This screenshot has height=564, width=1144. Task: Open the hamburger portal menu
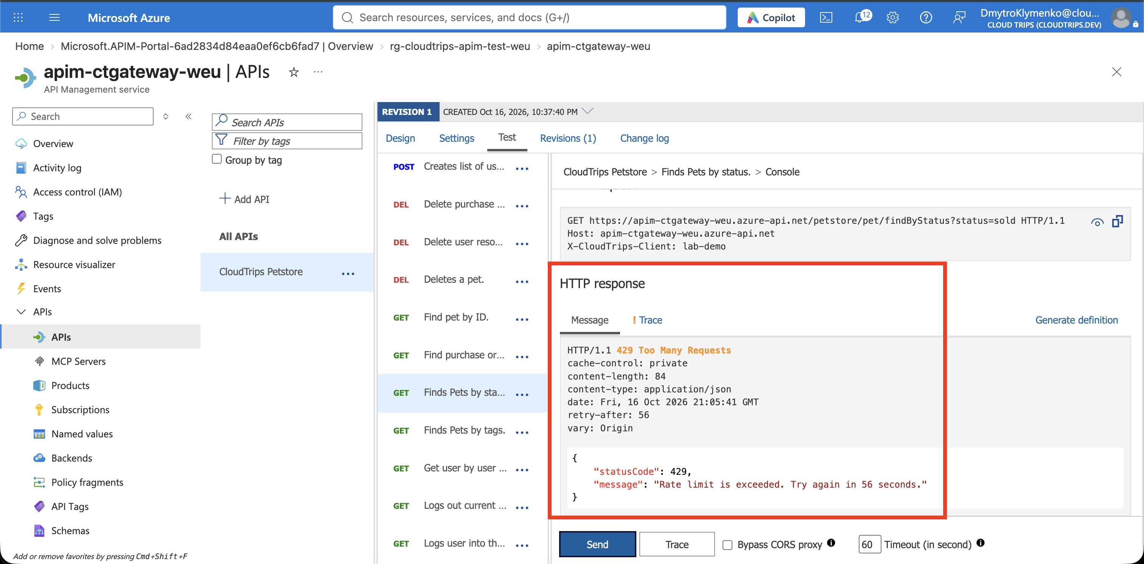click(x=54, y=17)
